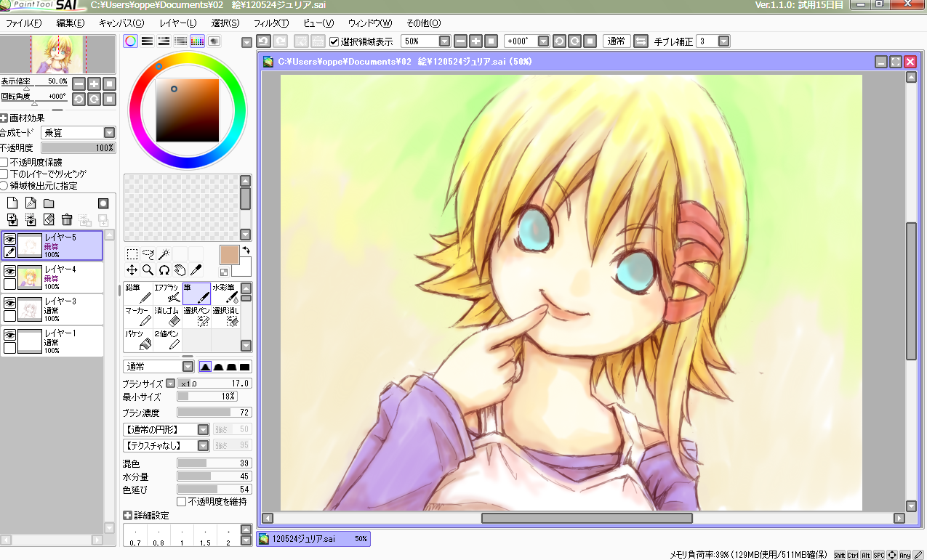Expand the 詳細設定 section

tap(127, 515)
